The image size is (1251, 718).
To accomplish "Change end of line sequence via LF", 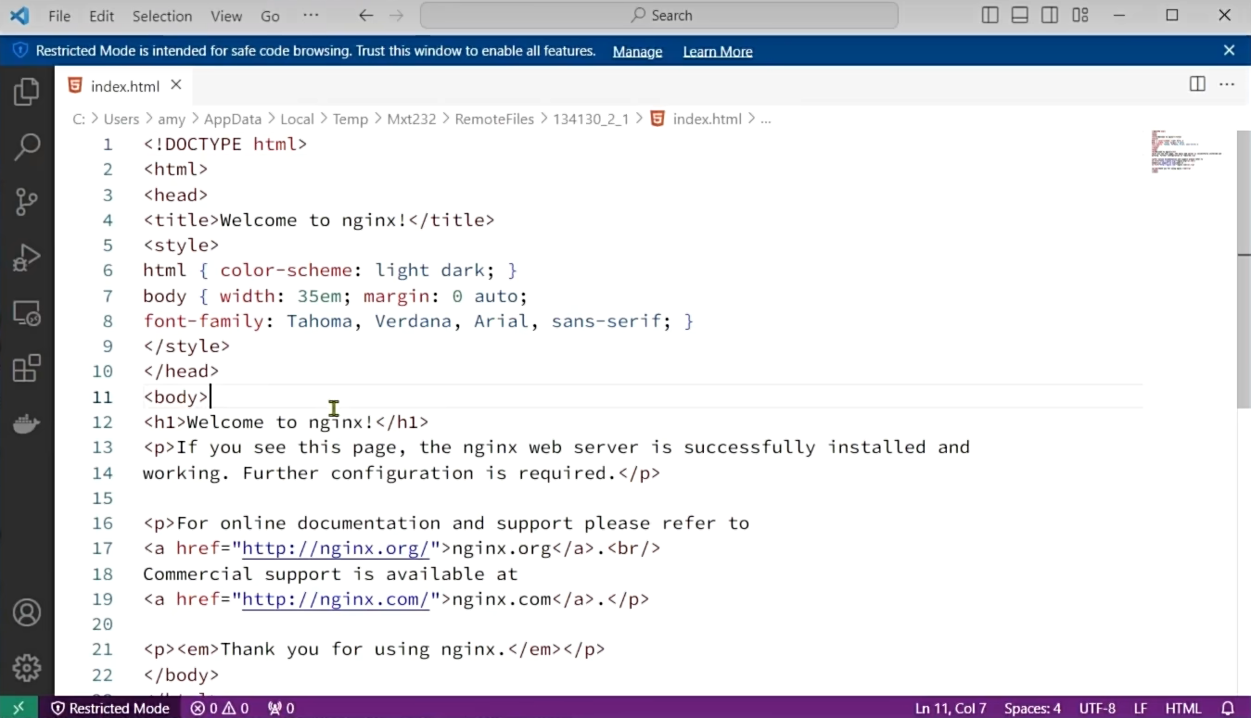I will click(1141, 708).
